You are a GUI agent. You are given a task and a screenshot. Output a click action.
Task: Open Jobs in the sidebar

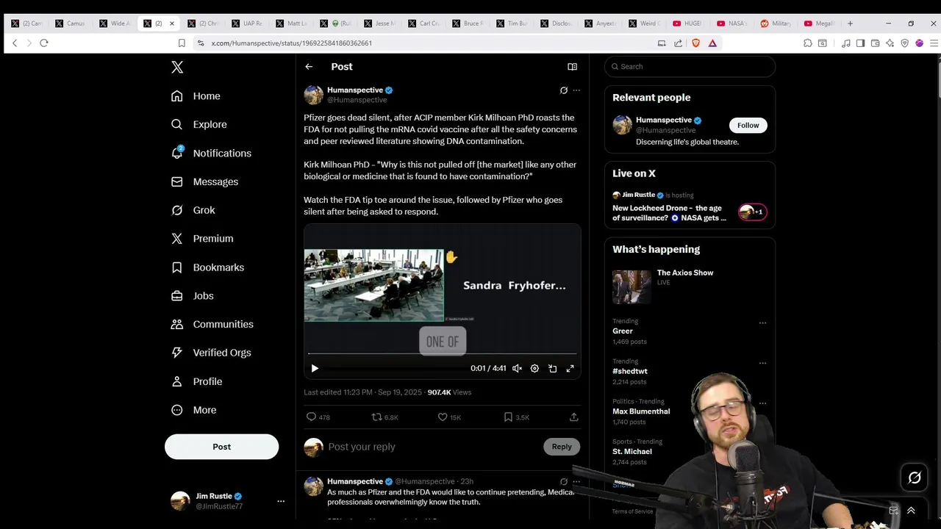pyautogui.click(x=193, y=296)
